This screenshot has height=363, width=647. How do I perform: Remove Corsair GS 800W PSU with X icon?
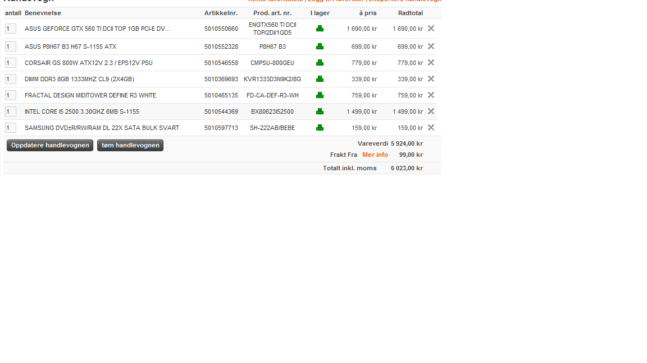431,63
